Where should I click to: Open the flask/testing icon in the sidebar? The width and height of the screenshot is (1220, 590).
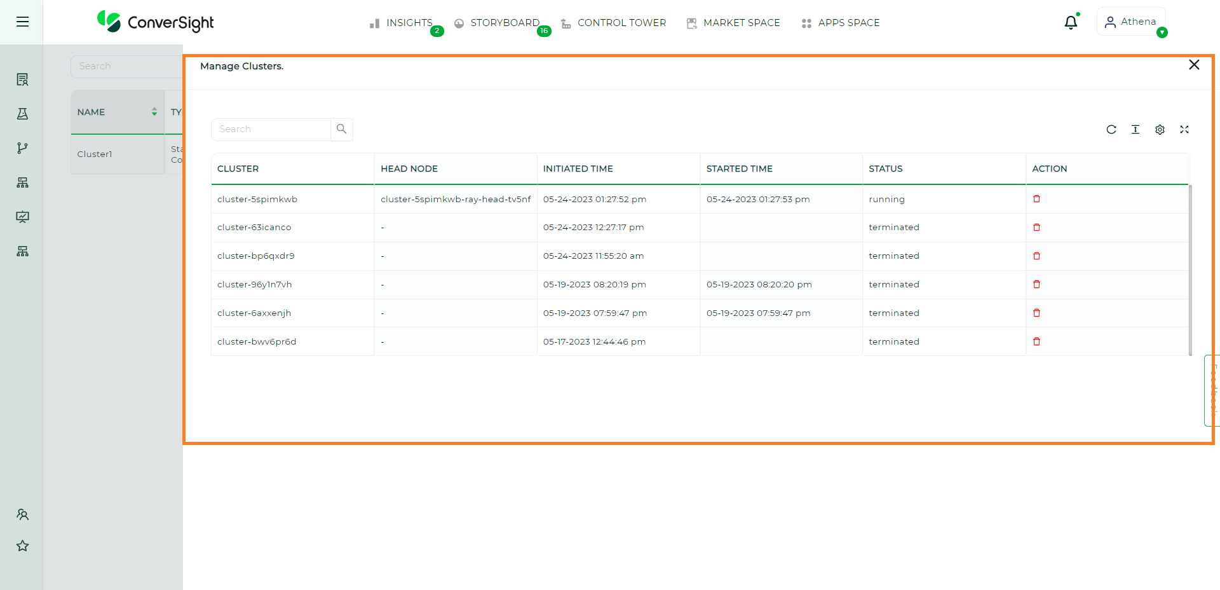[22, 113]
